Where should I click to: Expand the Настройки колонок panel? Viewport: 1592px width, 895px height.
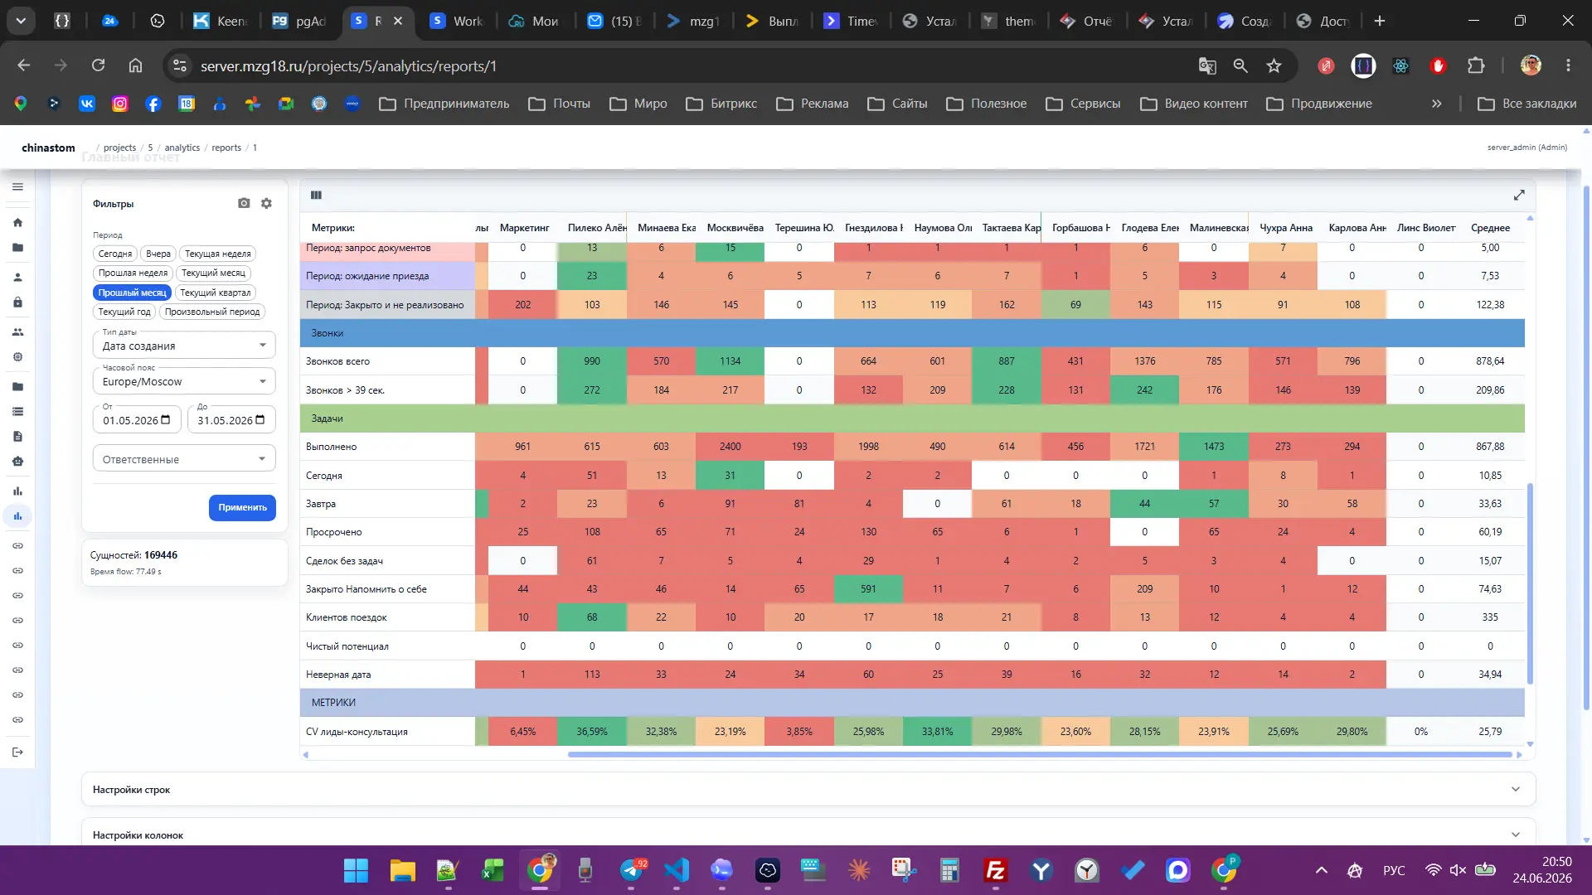[x=808, y=833]
